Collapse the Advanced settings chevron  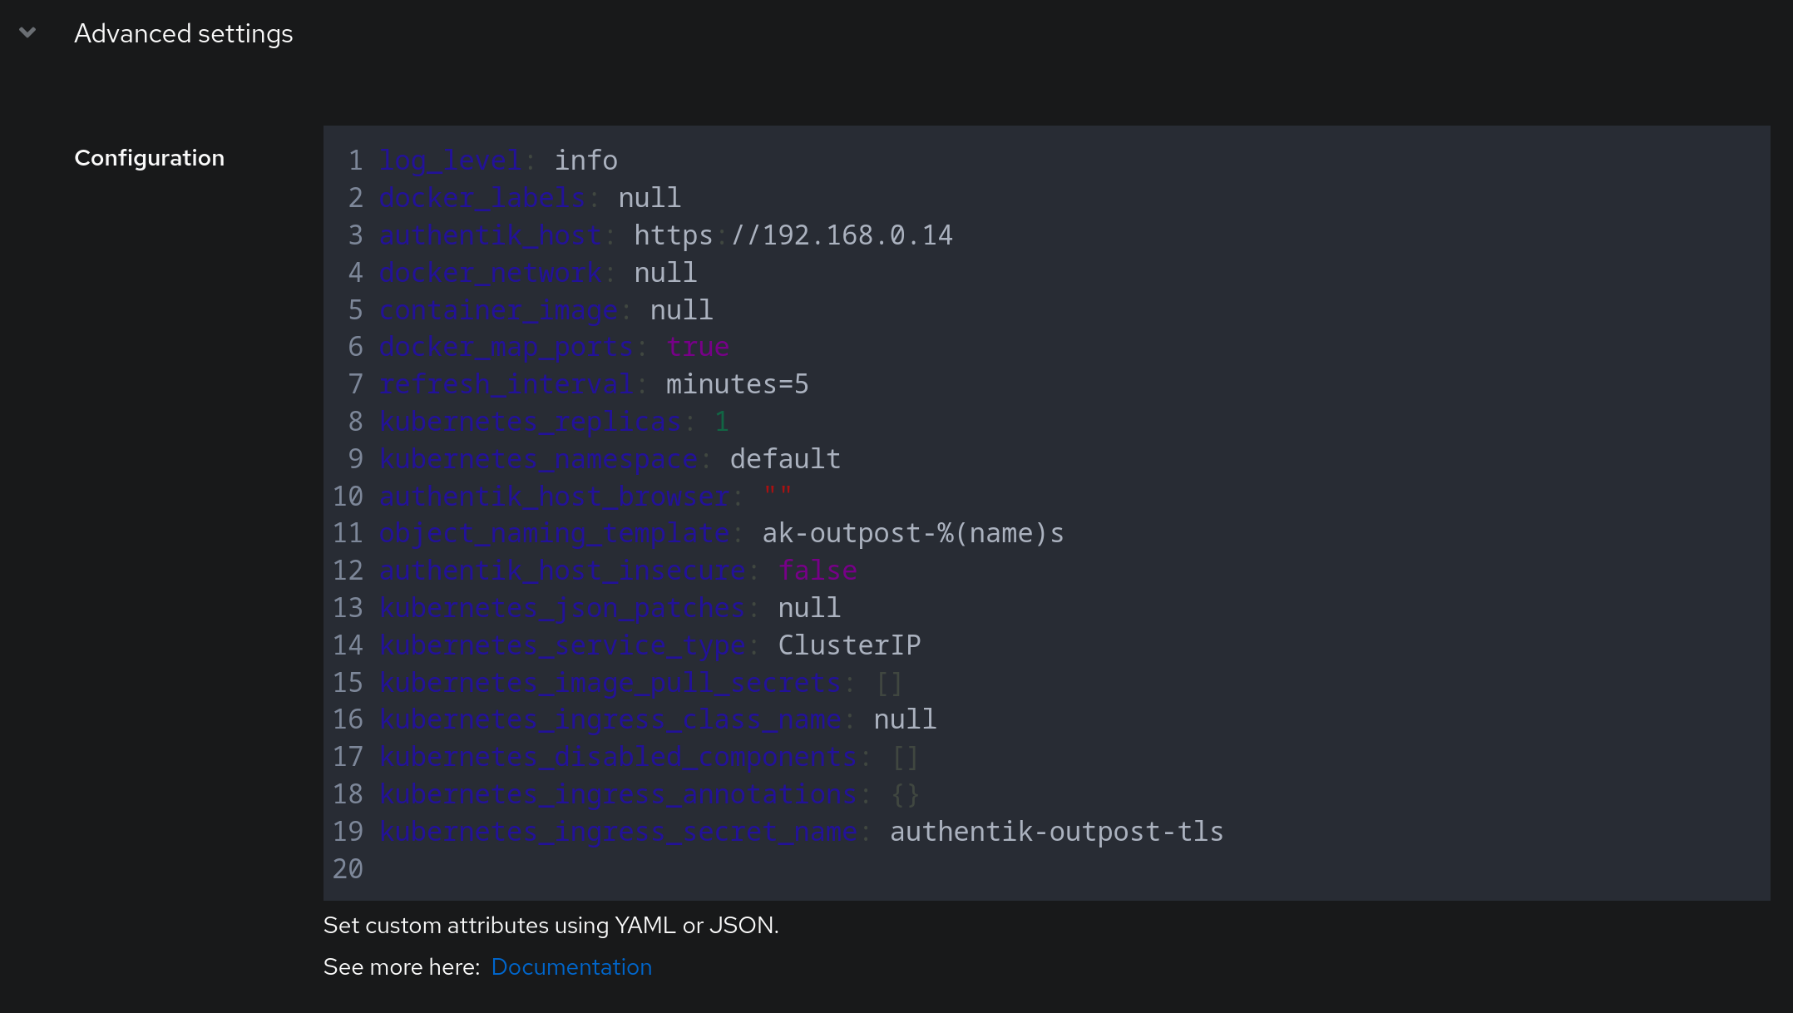click(27, 33)
